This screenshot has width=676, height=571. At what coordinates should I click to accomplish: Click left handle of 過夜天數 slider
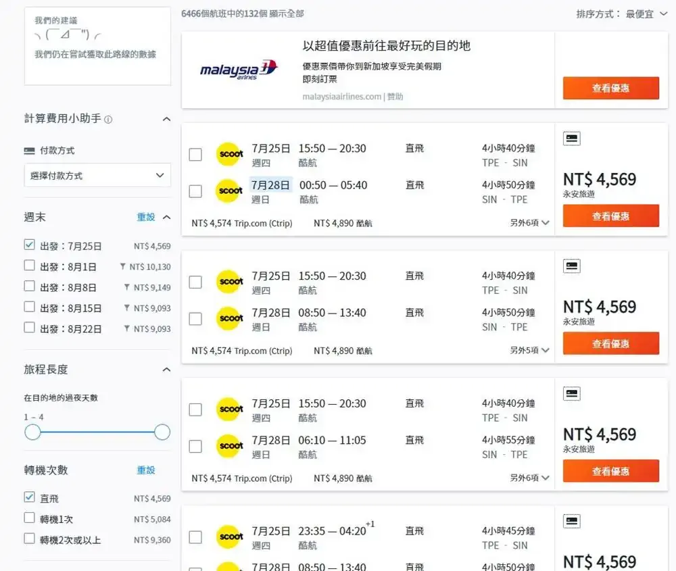[x=32, y=432]
